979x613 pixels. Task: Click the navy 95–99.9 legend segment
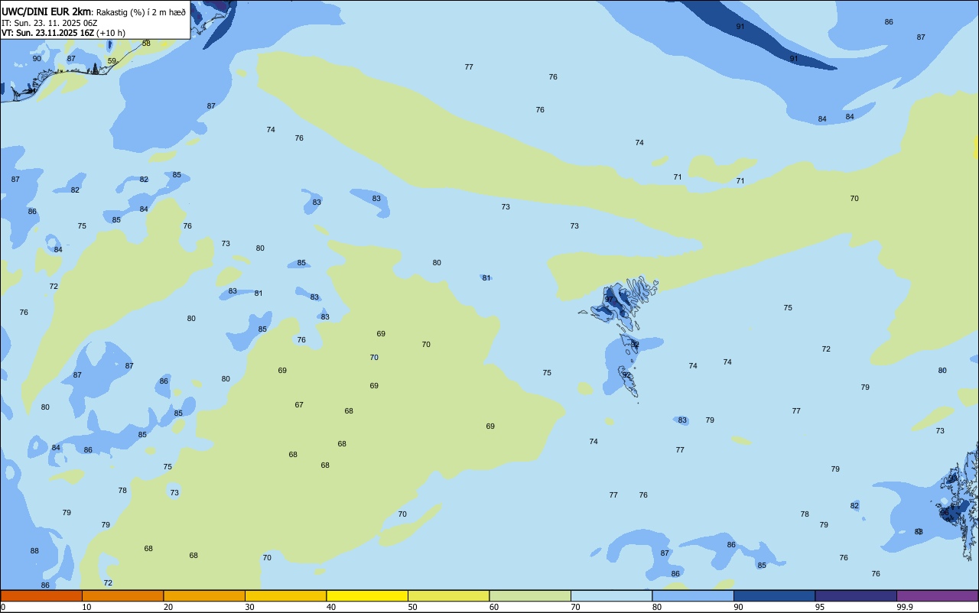[856, 596]
